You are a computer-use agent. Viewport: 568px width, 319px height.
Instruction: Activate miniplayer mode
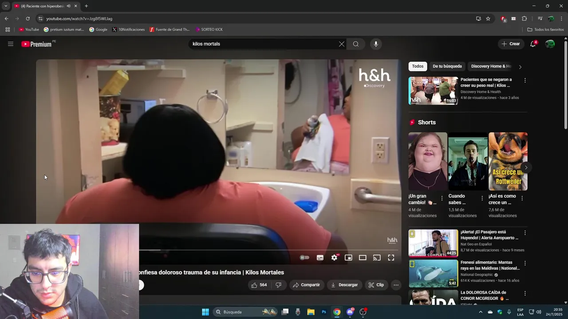pyautogui.click(x=349, y=257)
